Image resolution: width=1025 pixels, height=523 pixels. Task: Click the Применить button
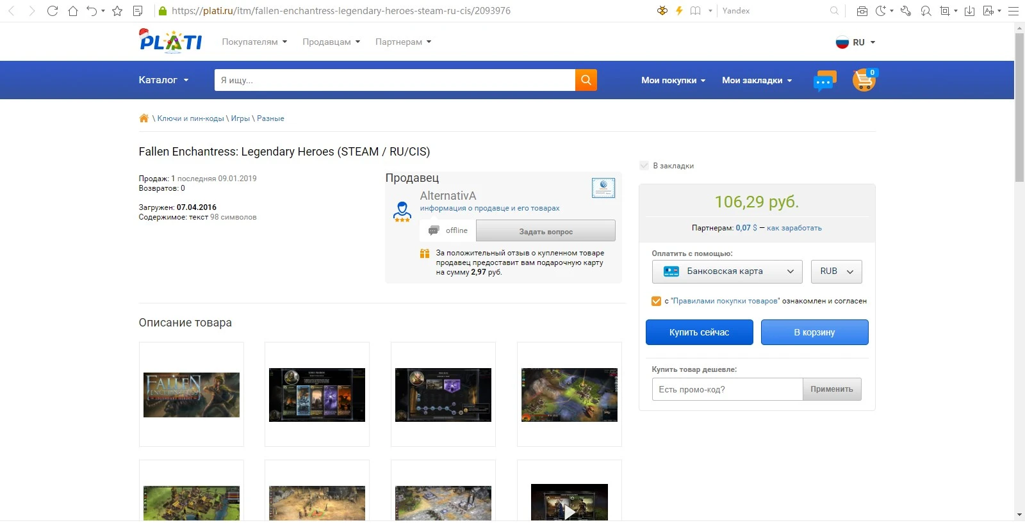832,389
